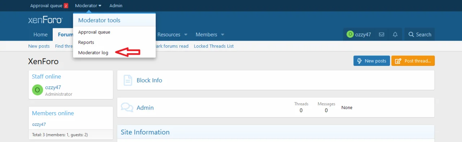Open ozzy47 profile under Staff online
Viewport: 462px width, 142px height.
[x=53, y=87]
